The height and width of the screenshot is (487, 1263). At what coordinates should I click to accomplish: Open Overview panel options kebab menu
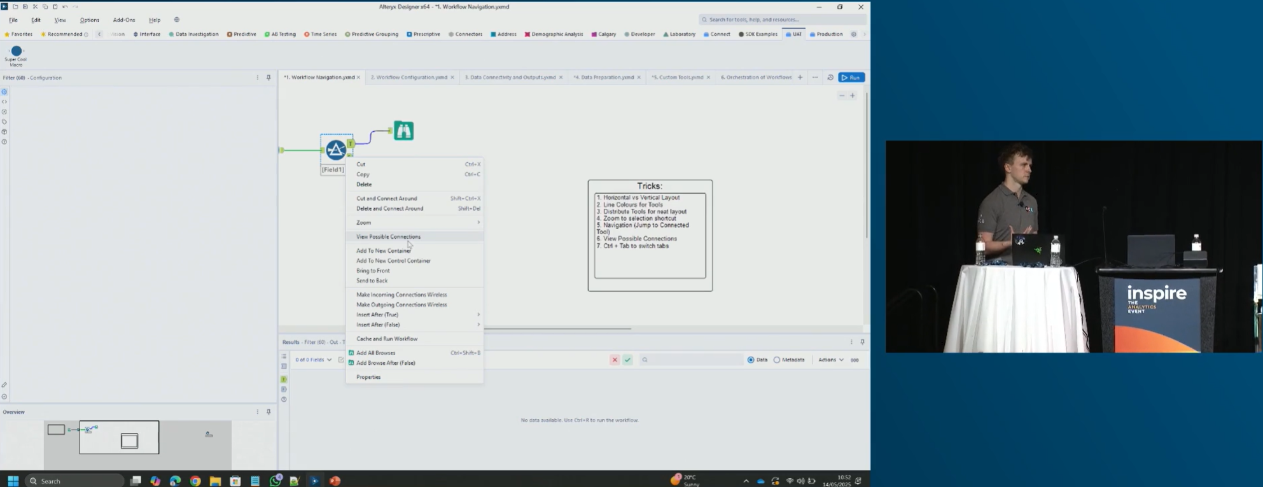click(258, 412)
